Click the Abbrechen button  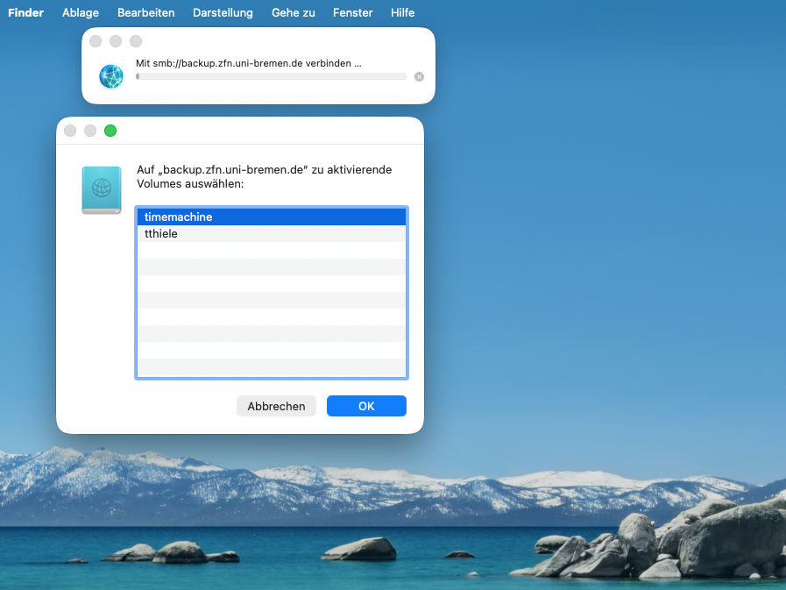pyautogui.click(x=276, y=406)
